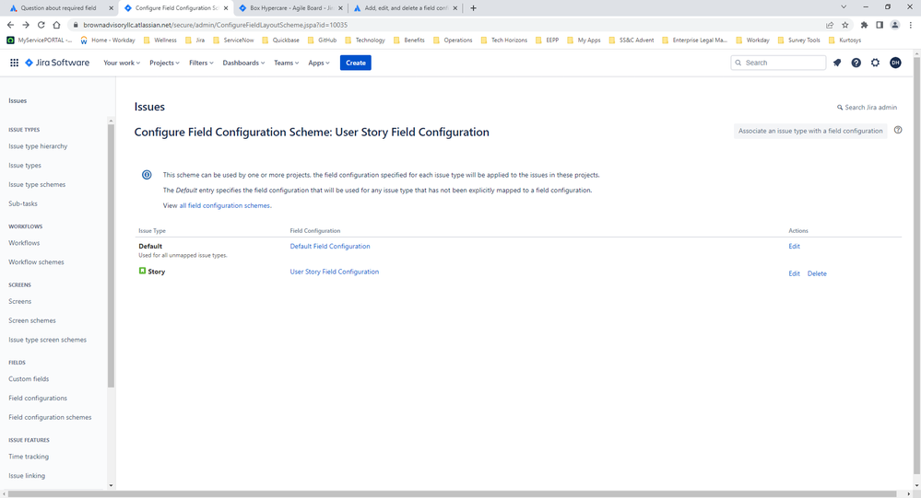
Task: Open the ServiceNow bookmark folder
Action: (x=233, y=40)
